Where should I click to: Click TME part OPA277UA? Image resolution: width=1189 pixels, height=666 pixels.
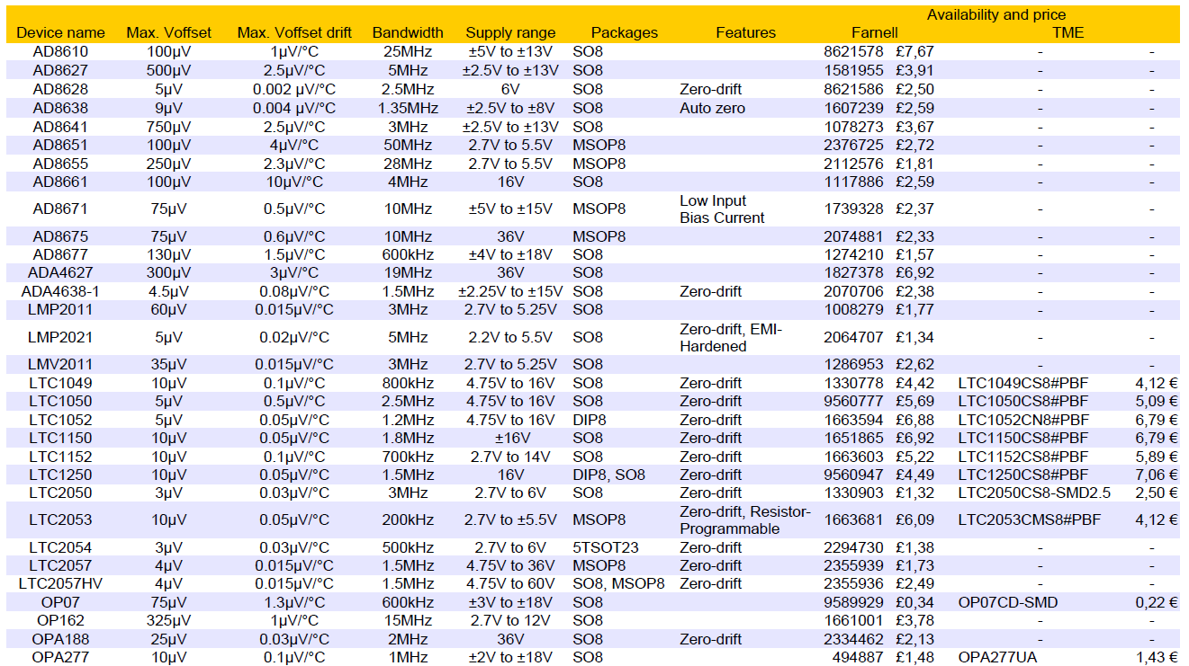[997, 657]
